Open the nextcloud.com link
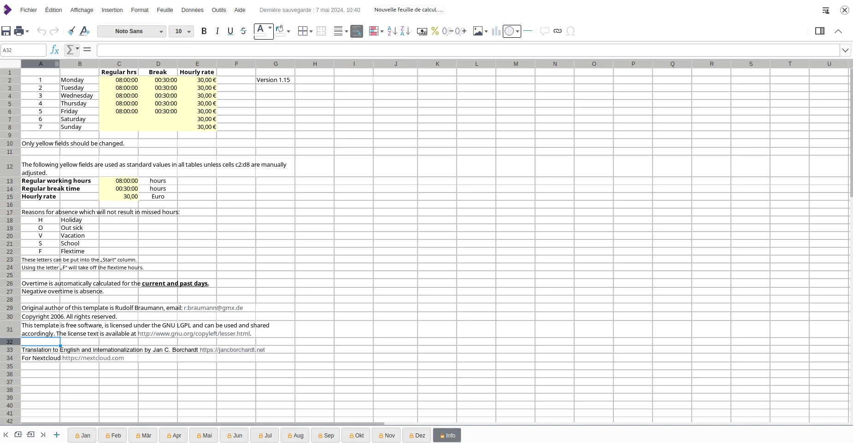Image resolution: width=853 pixels, height=443 pixels. (93, 358)
